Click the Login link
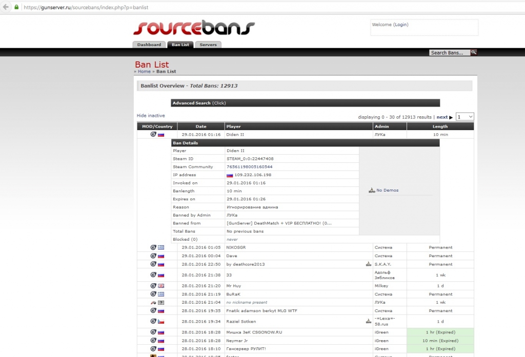 click(401, 25)
